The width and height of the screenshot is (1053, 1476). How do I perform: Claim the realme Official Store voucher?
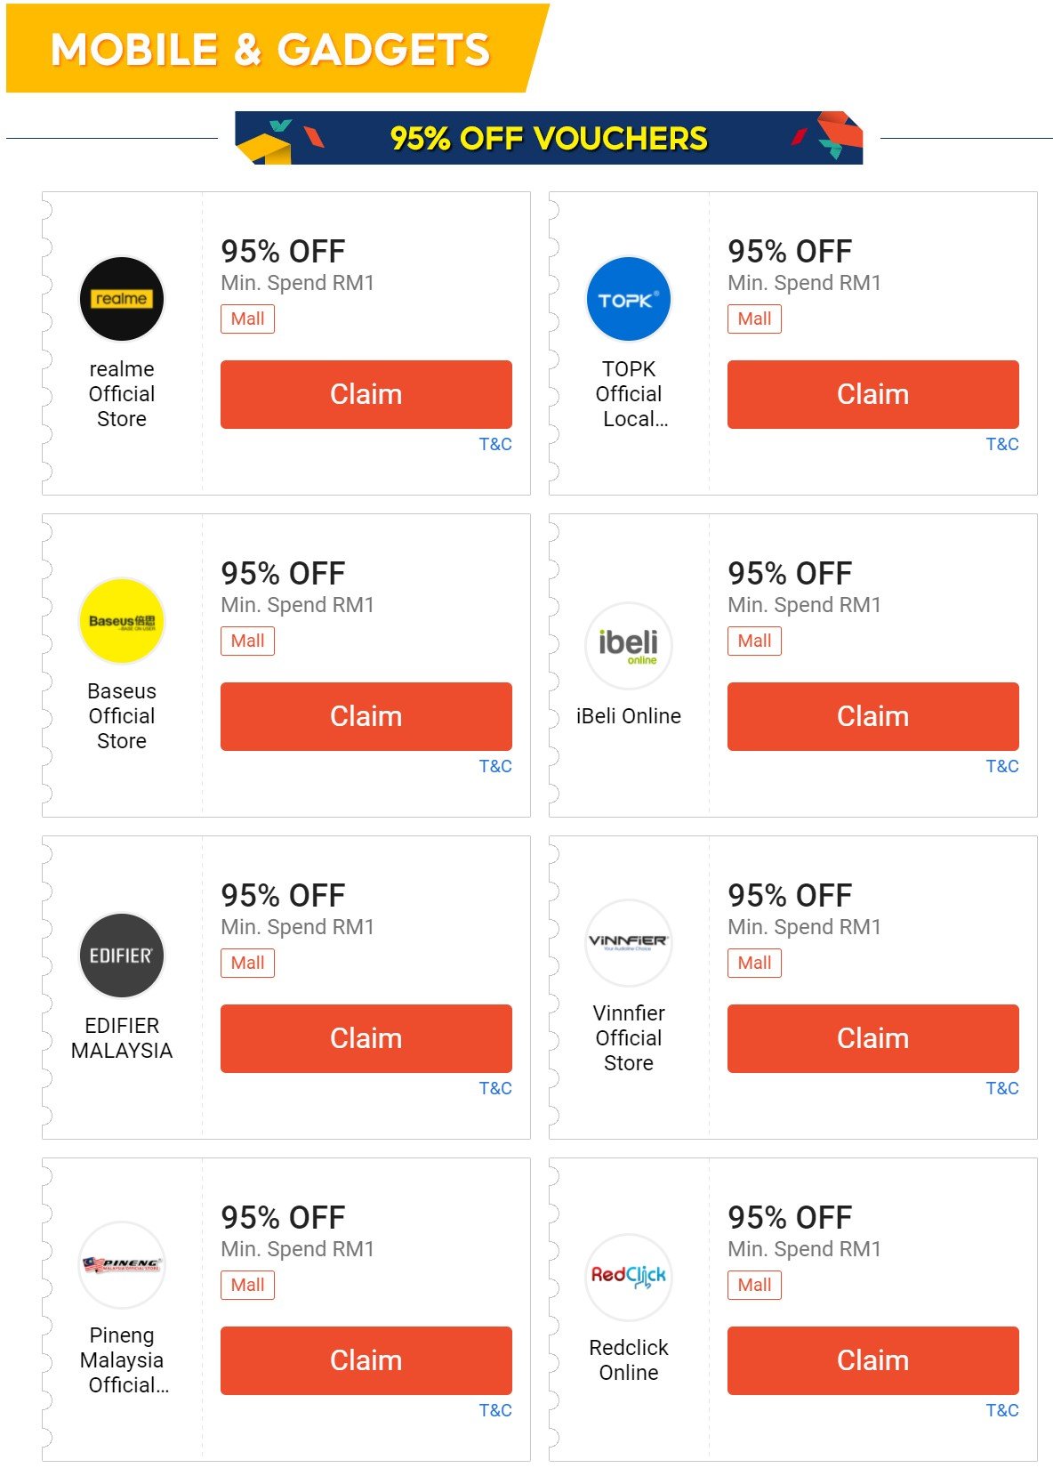coord(366,394)
